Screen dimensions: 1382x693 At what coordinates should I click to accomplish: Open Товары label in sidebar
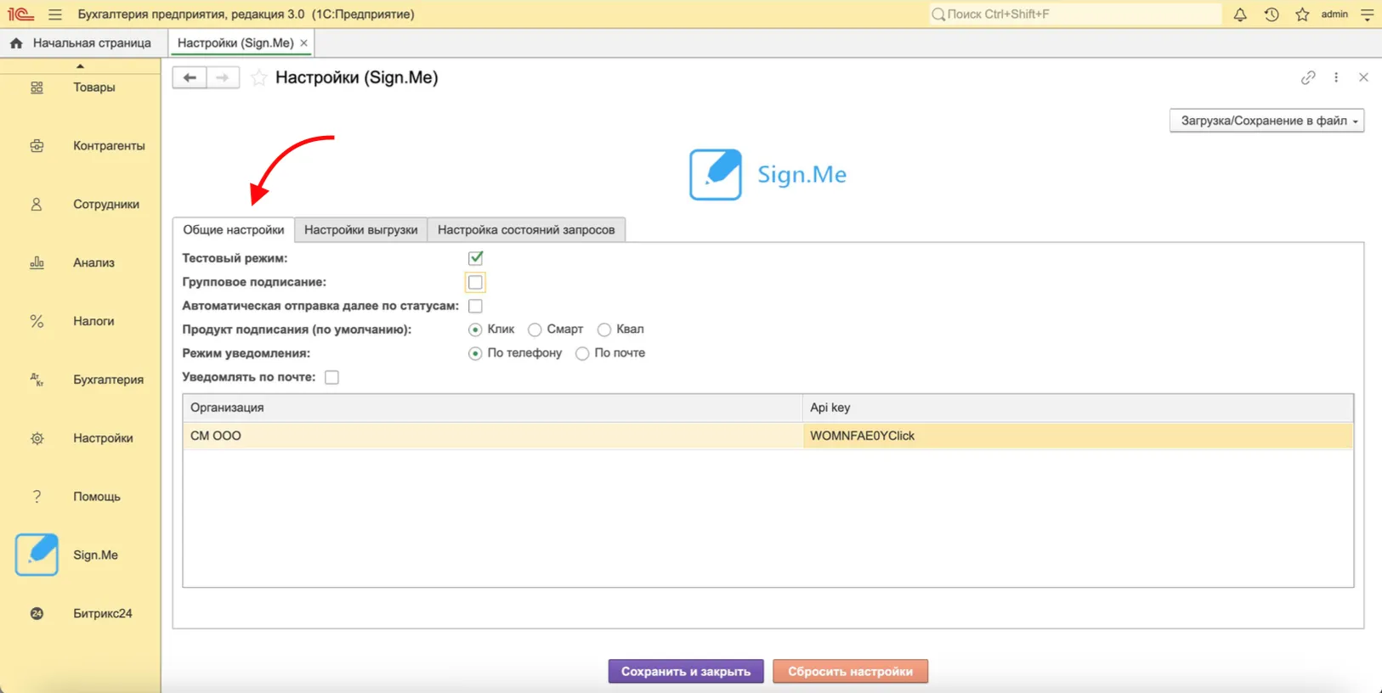point(94,87)
